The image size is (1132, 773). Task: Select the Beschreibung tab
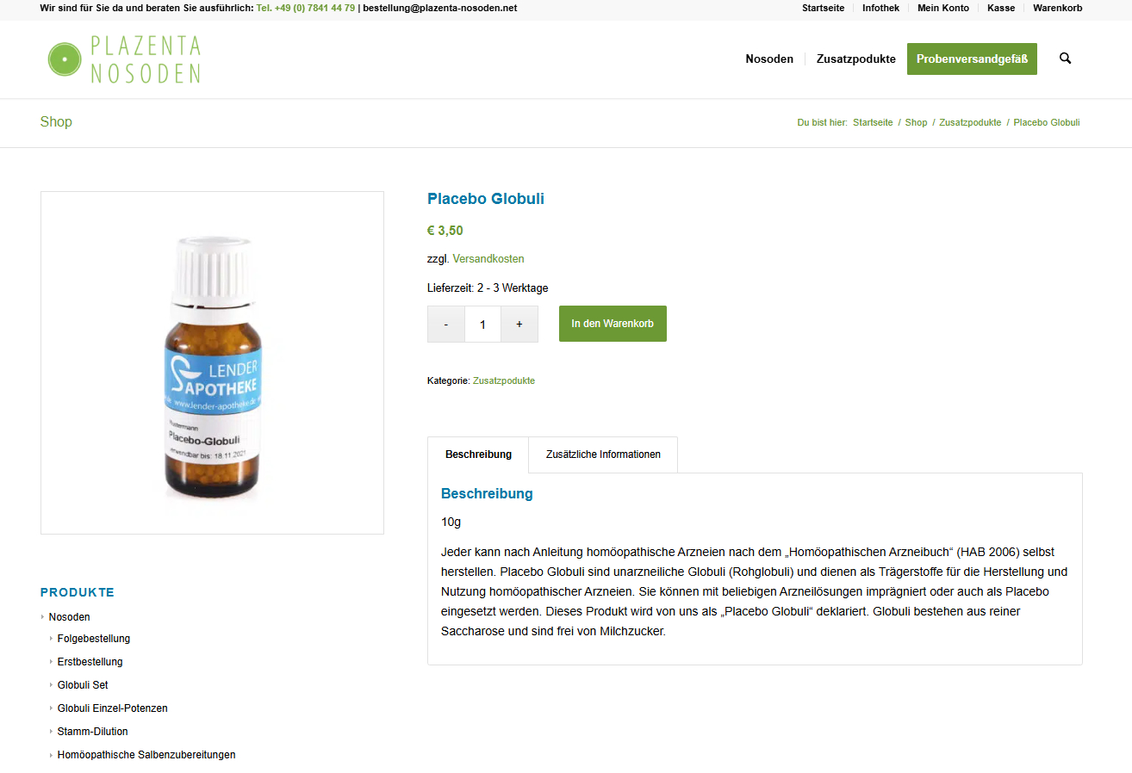478,455
